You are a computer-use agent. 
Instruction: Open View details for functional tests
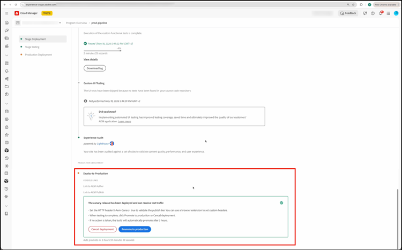click(x=91, y=59)
